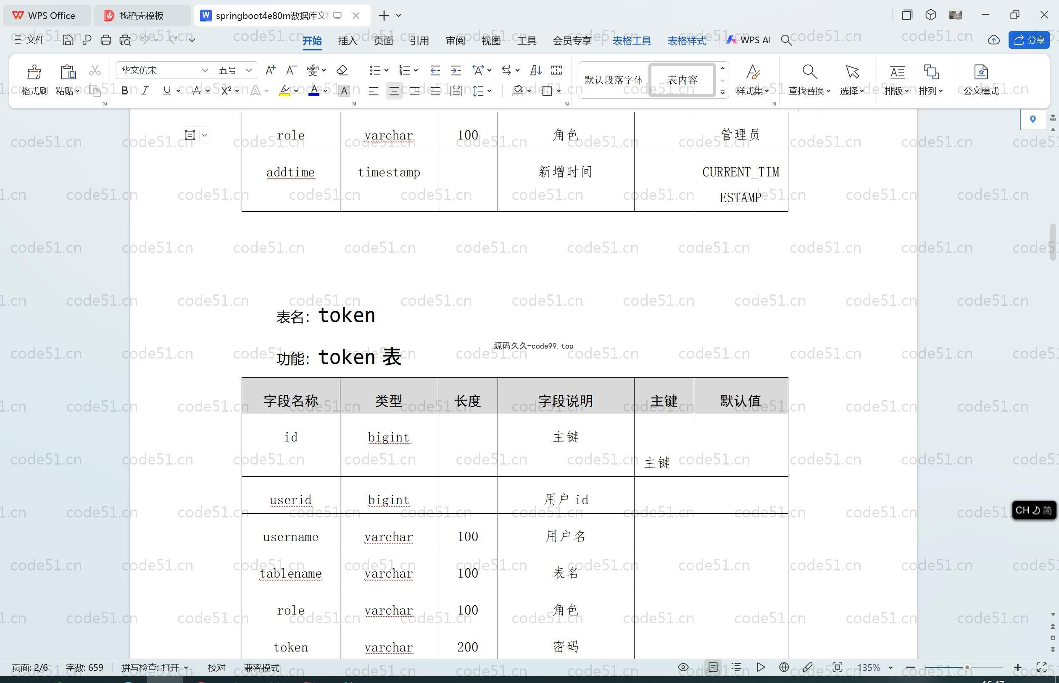
Task: Click the yellow text highlight color swatch
Action: [285, 90]
